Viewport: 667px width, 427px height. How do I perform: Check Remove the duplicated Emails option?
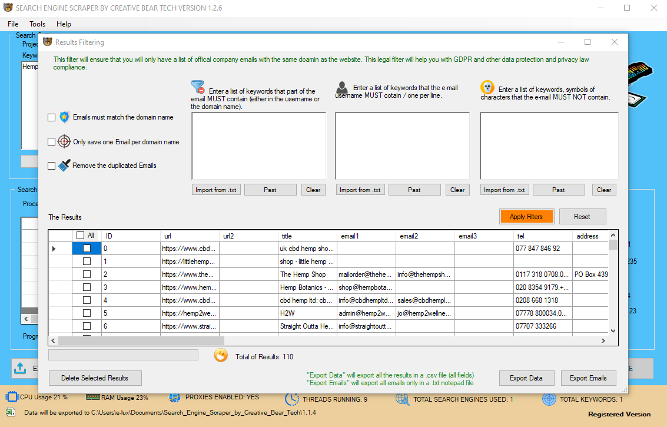[52, 166]
